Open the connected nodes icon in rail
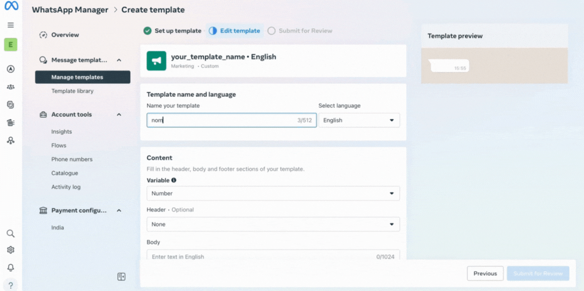 click(11, 140)
